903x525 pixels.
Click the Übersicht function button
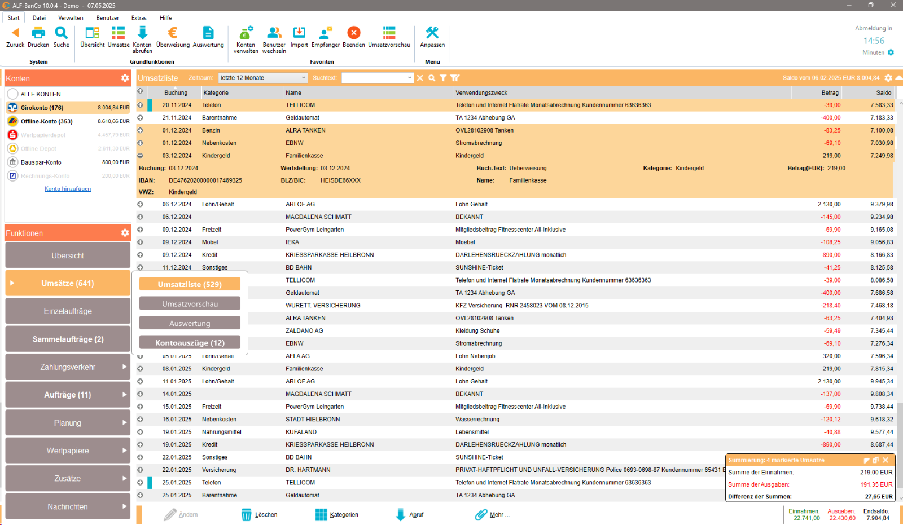coord(68,255)
